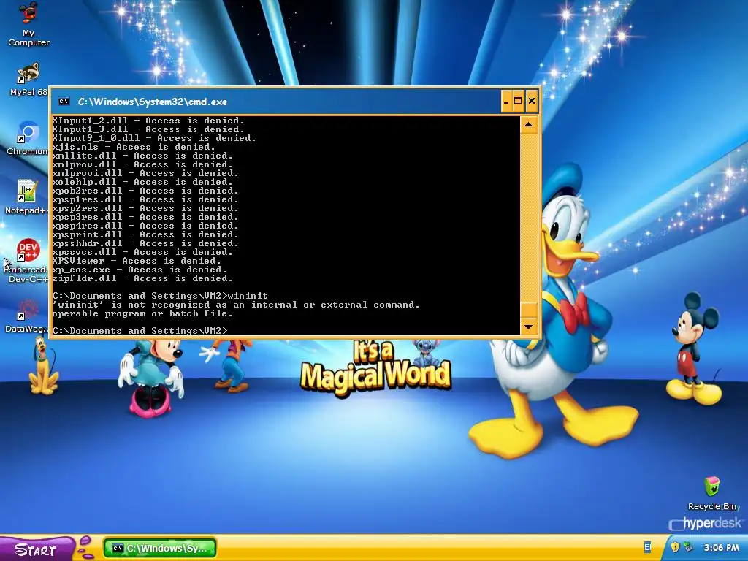Click the zipfldr.dll access denied line
The width and height of the screenshot is (748, 561).
pos(142,278)
